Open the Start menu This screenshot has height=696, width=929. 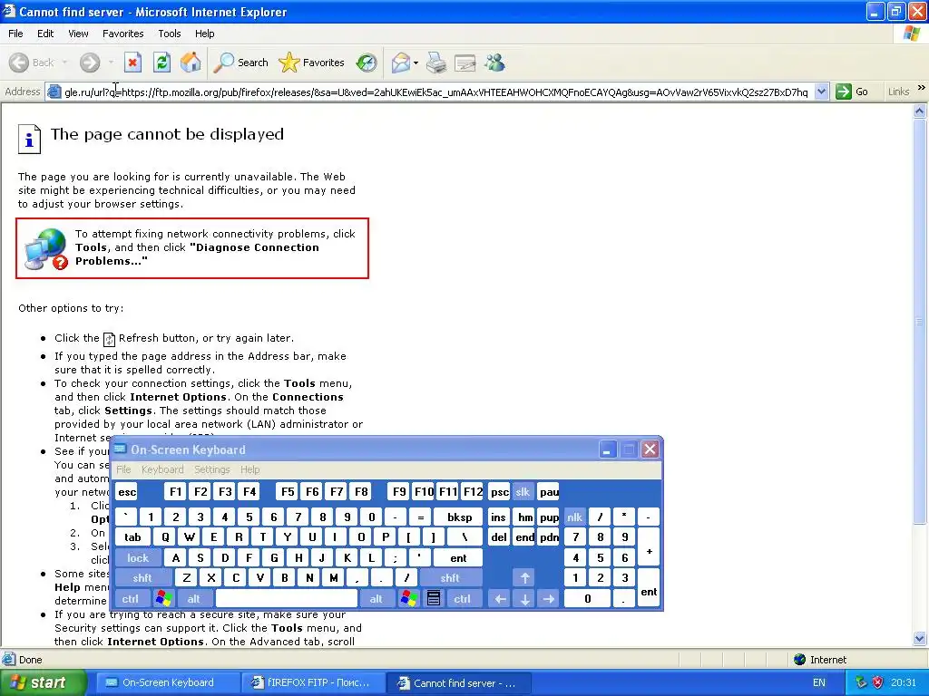tap(43, 682)
